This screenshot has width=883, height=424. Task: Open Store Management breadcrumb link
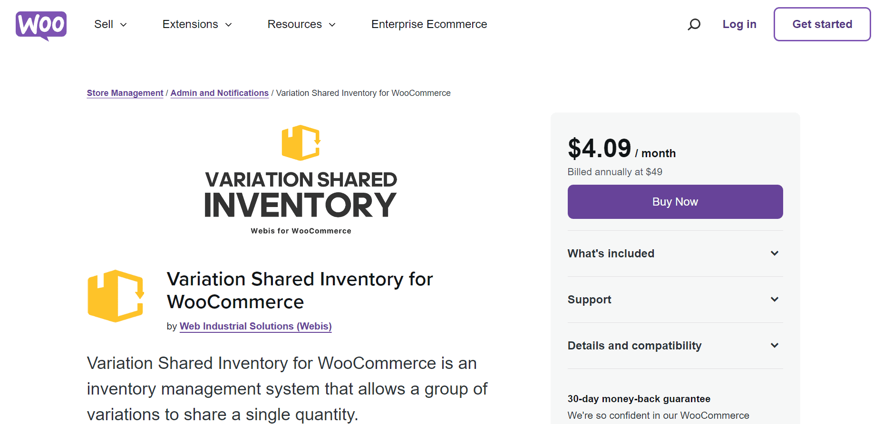coord(125,93)
